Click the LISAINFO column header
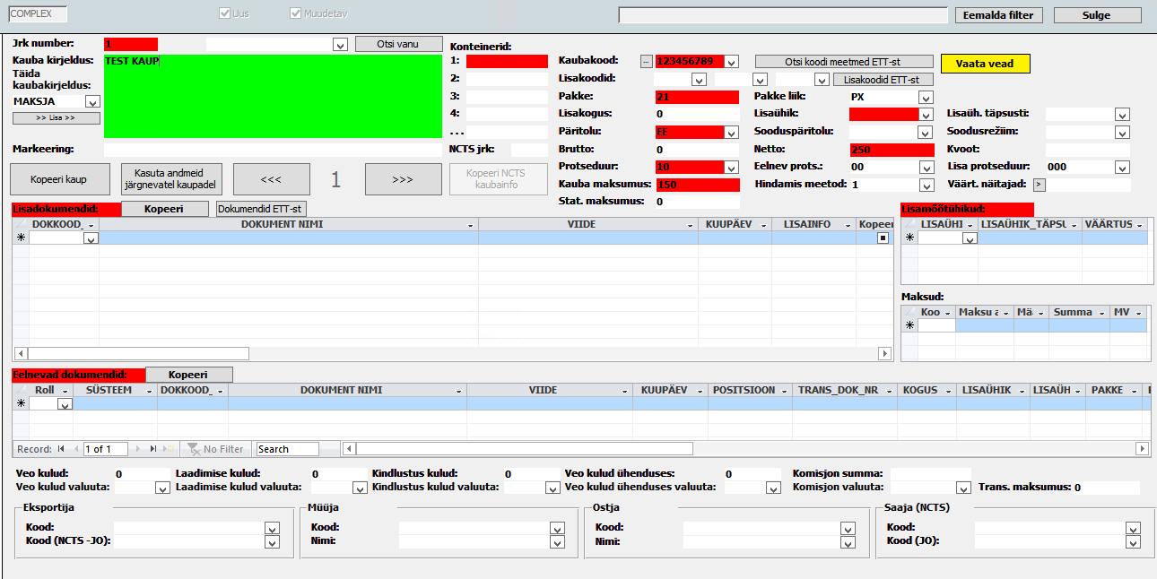This screenshot has height=579, width=1157. 813,225
